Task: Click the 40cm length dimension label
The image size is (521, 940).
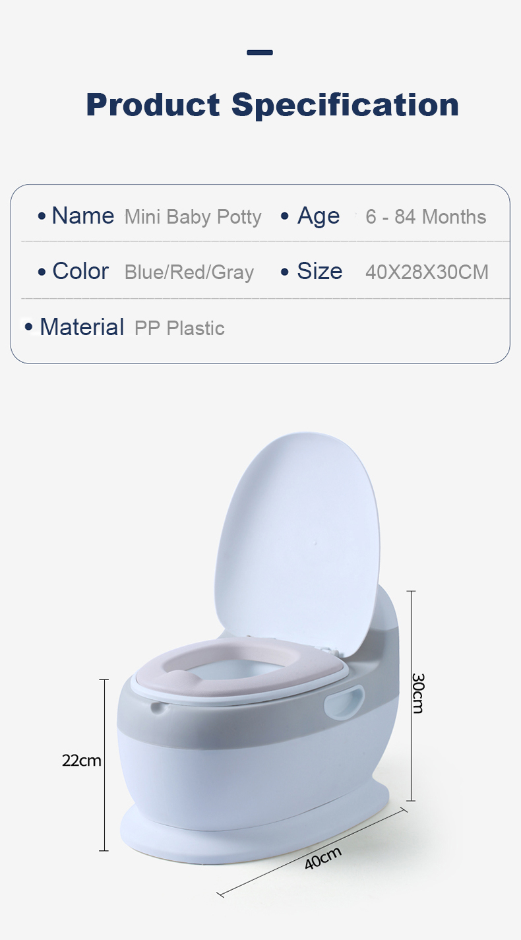Action: coord(323,858)
